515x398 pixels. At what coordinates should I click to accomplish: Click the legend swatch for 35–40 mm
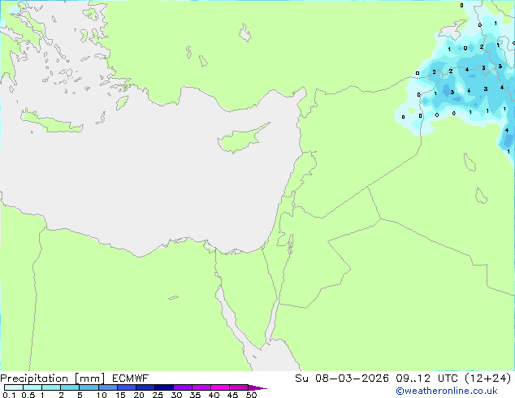[x=201, y=387]
